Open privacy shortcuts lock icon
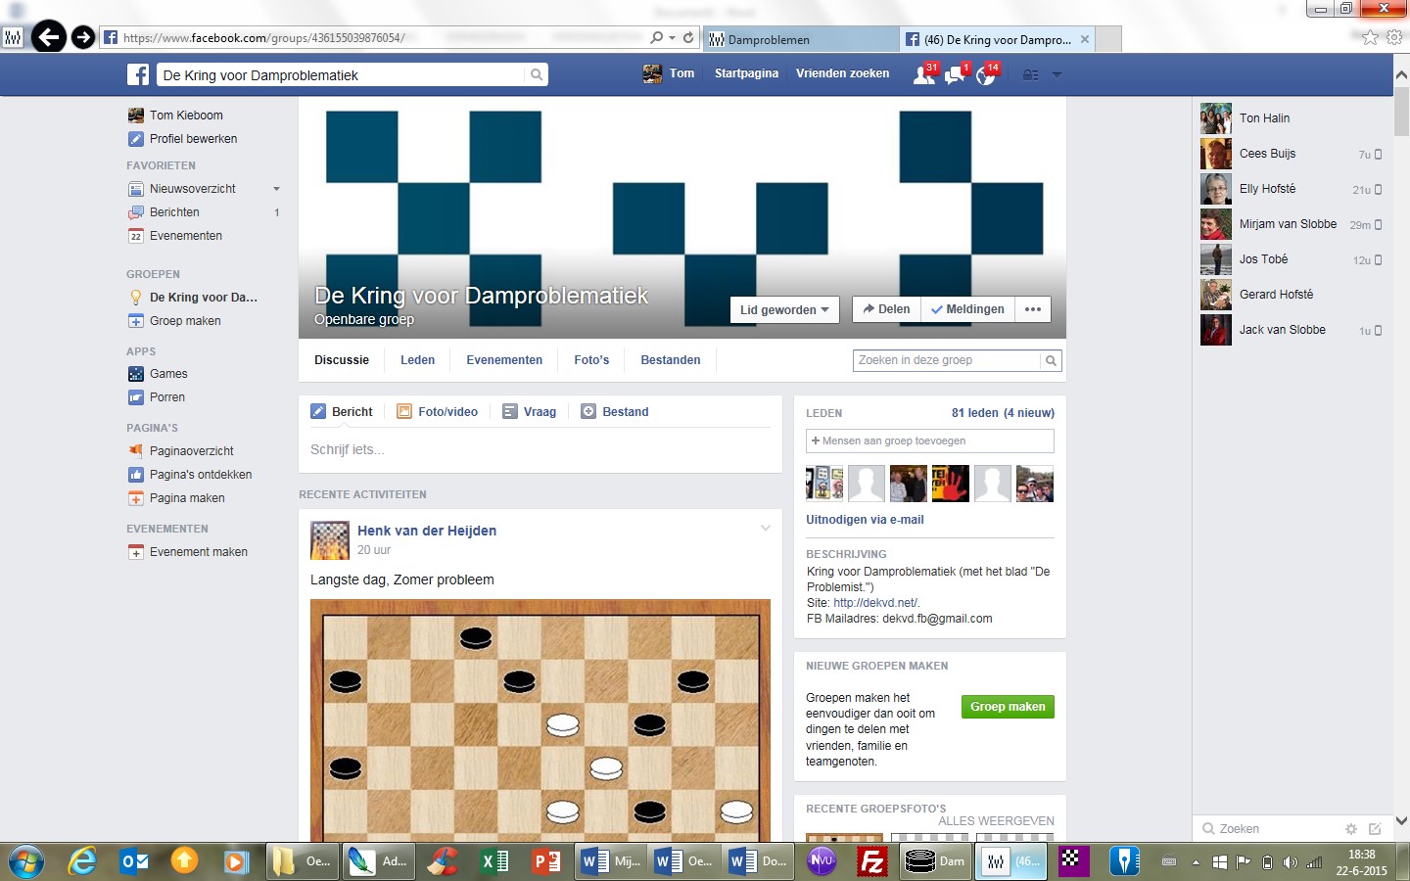The width and height of the screenshot is (1410, 881). pos(1030,74)
